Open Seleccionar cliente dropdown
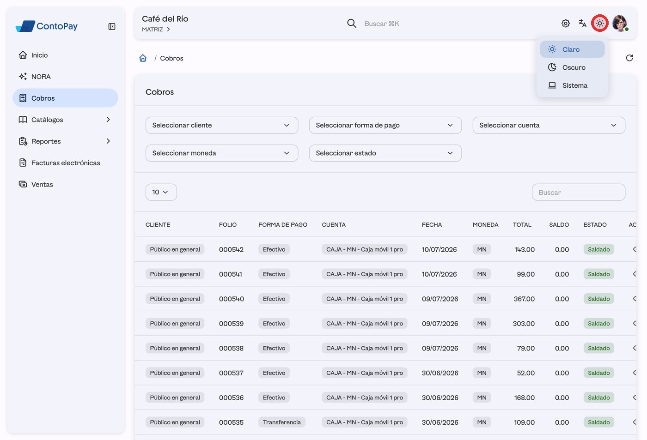The width and height of the screenshot is (647, 440). coord(222,125)
